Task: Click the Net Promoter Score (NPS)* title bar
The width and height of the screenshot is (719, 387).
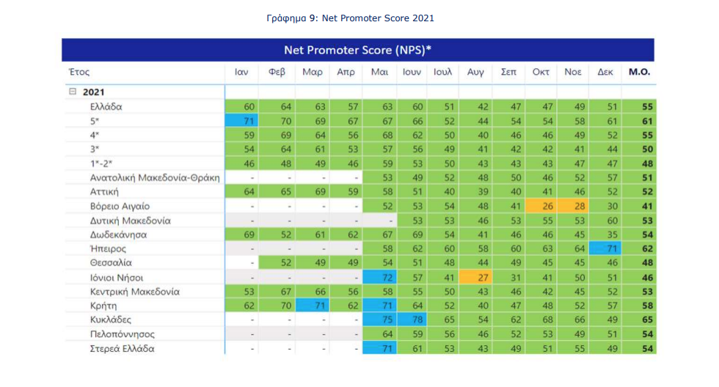Action: click(x=357, y=50)
